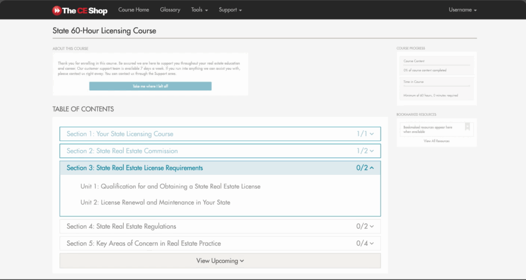
Task: Expand Section 1: Your State Licensing Course
Action: [x=220, y=134]
